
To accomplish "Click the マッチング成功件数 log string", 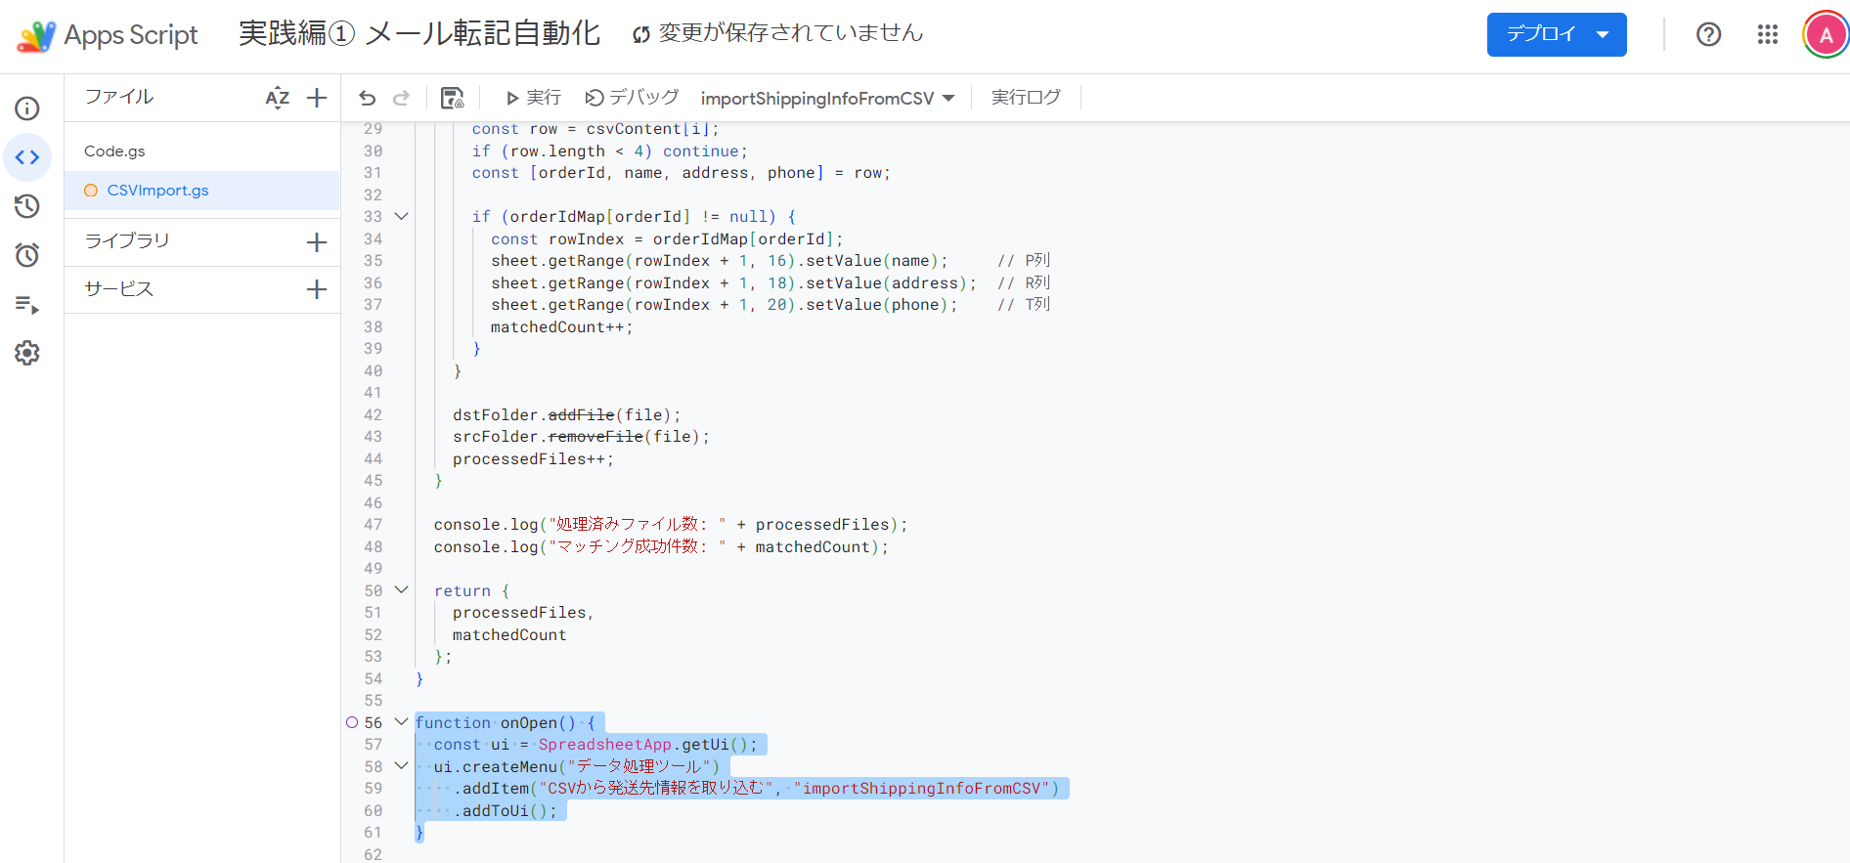I will tap(637, 547).
